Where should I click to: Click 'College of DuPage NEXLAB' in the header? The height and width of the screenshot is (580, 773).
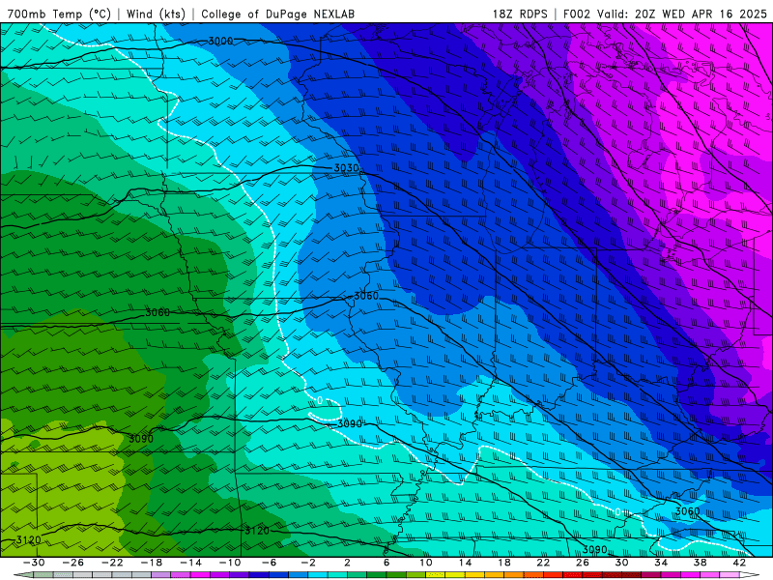pyautogui.click(x=277, y=14)
